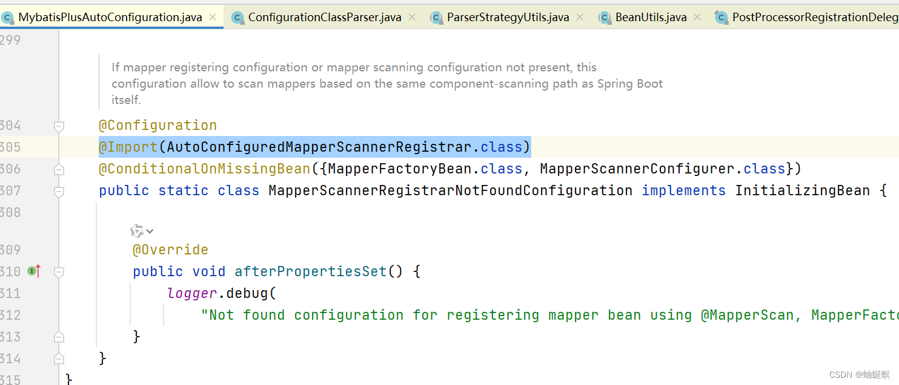Click class icon on MybatisPlusAutoConfiguration.java tab
The image size is (899, 385).
coord(8,18)
